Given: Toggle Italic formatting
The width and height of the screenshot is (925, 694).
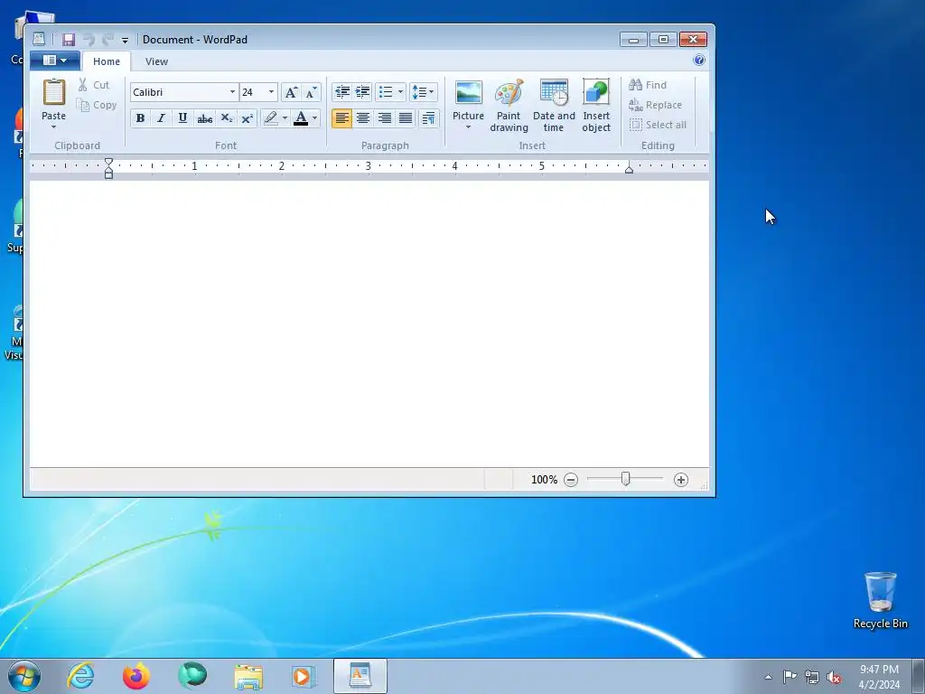Looking at the screenshot, I should (161, 118).
